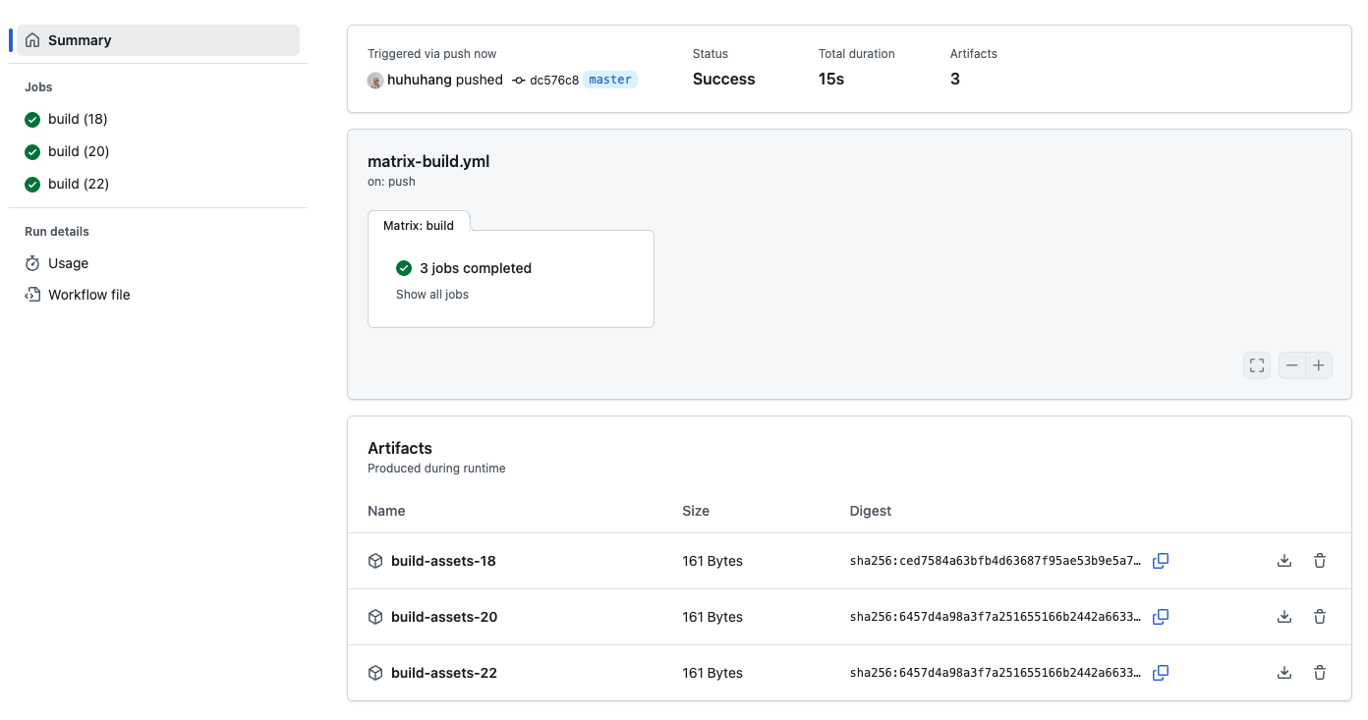Open the Workflow file from the sidebar

[87, 294]
